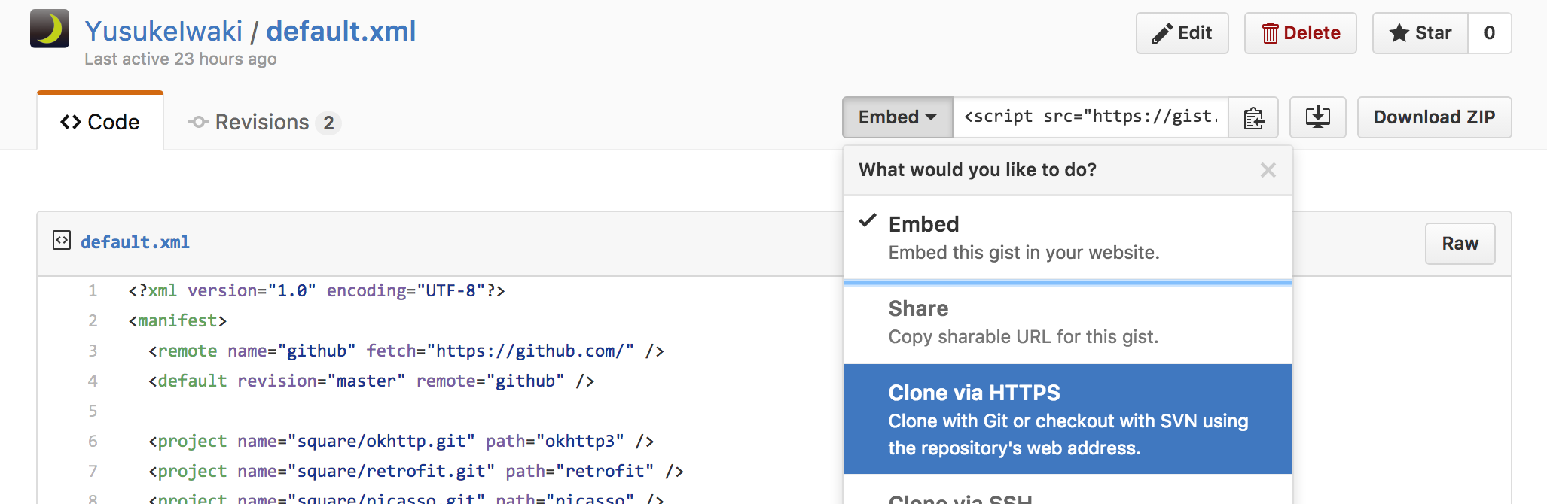Screen dimensions: 1547x504
Task: Click the save to desktop icon
Action: [1317, 117]
